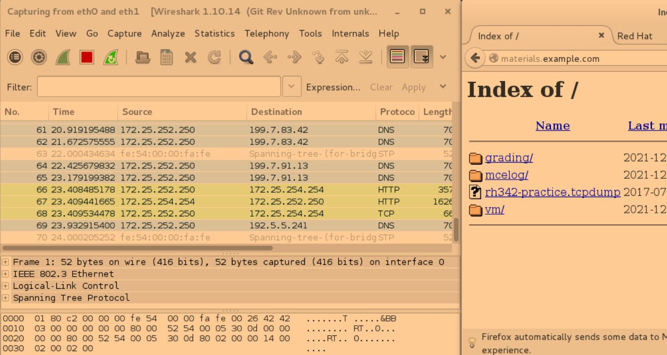Stop the running capture (red square)
The image size is (667, 355).
click(x=86, y=57)
